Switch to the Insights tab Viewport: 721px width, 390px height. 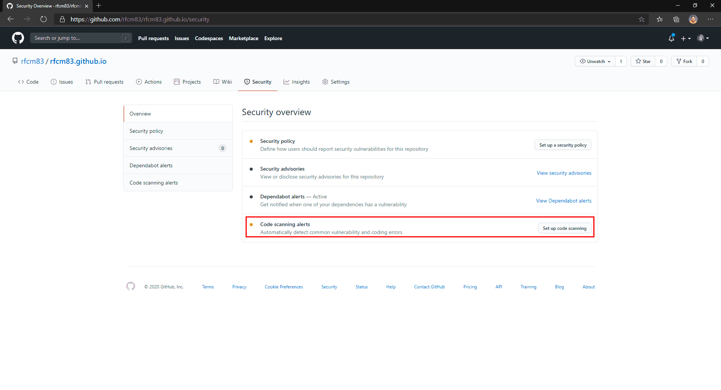click(297, 82)
